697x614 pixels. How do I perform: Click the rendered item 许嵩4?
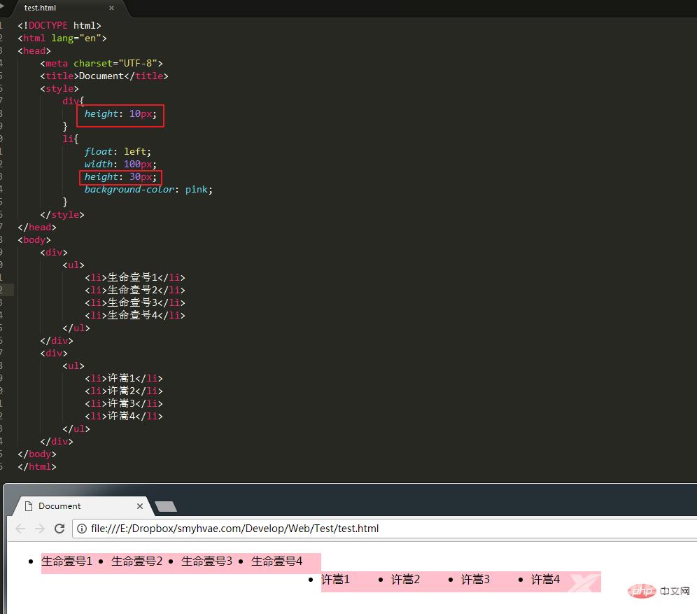[545, 579]
